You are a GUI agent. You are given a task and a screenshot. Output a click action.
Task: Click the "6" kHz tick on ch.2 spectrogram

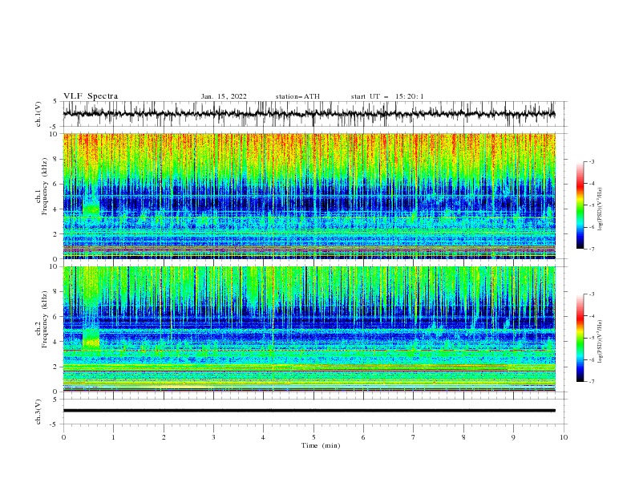pos(55,316)
